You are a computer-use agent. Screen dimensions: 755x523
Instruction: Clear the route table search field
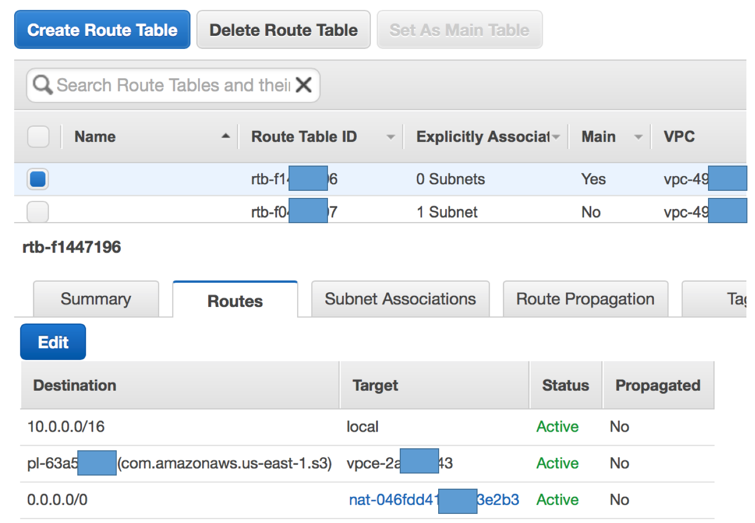point(303,85)
